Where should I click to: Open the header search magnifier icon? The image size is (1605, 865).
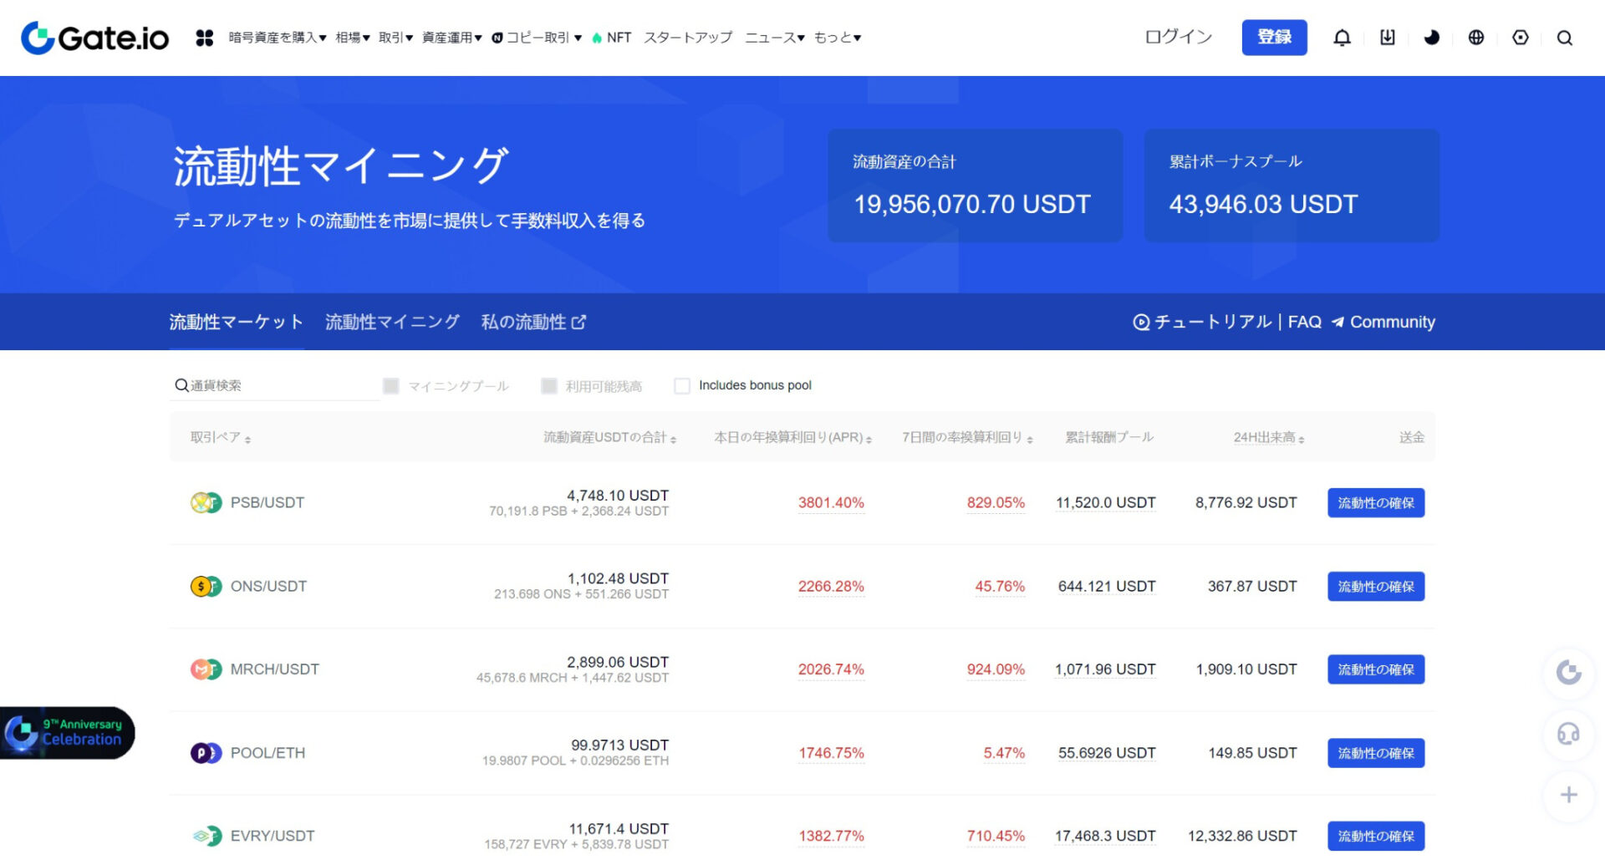[x=1565, y=38]
